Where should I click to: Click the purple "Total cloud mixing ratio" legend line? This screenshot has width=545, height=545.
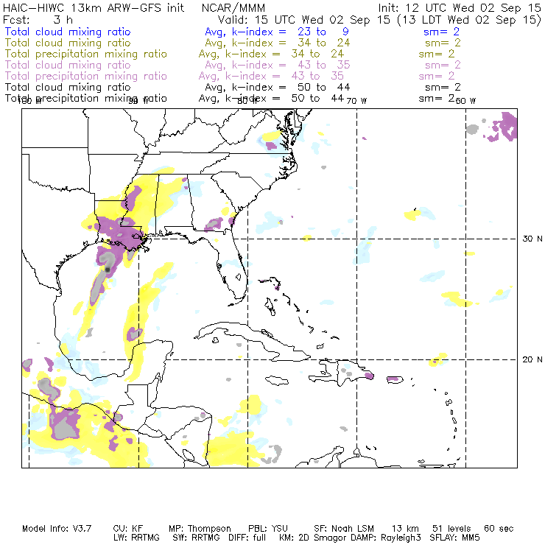click(68, 65)
